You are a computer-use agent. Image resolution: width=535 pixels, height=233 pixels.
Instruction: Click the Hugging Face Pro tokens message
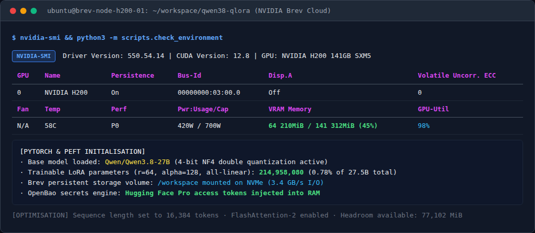[x=222, y=193]
